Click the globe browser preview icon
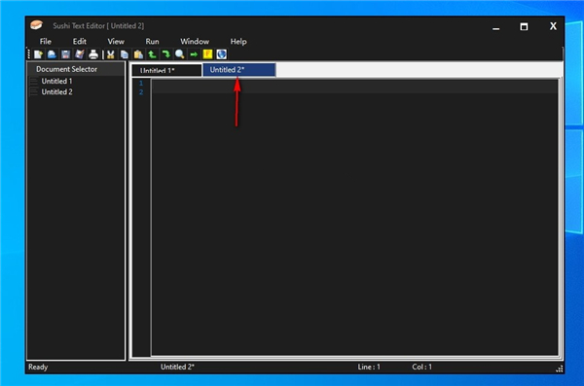 222,54
